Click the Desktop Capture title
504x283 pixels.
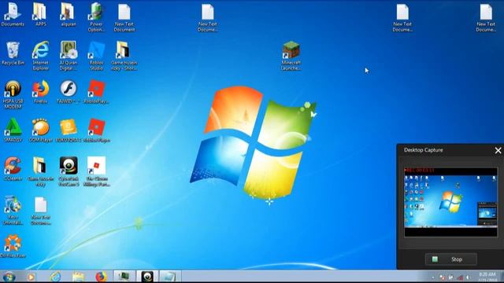point(424,150)
